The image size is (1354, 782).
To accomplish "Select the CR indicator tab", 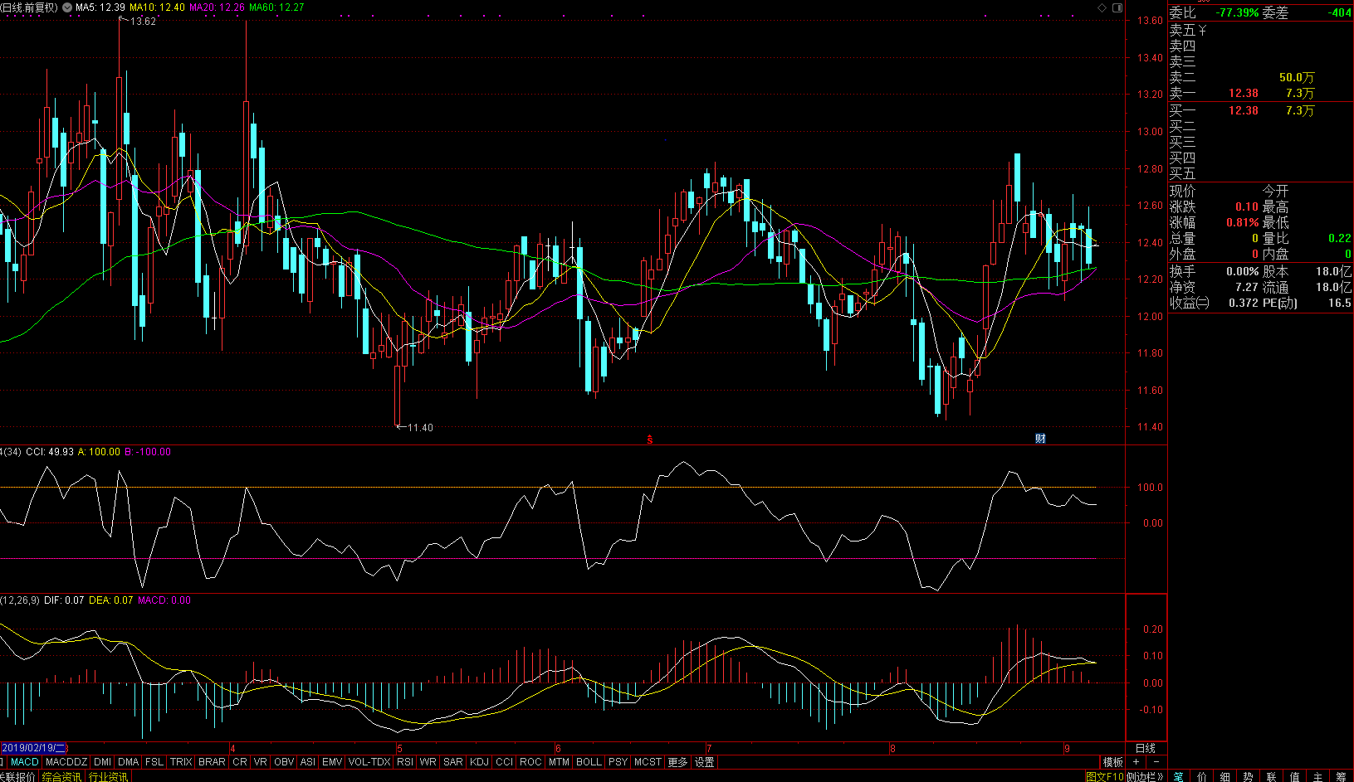I will pos(240,762).
